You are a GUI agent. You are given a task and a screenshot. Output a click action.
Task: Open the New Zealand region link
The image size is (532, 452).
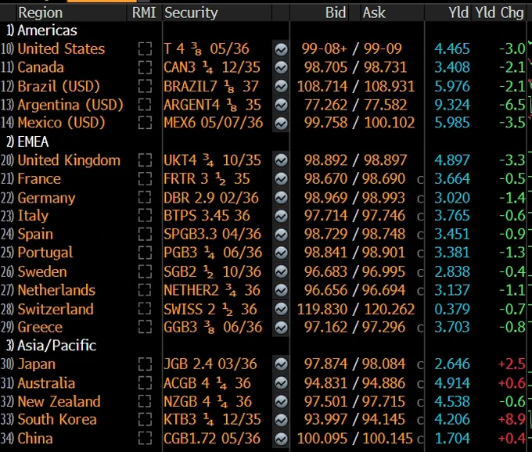(x=59, y=401)
